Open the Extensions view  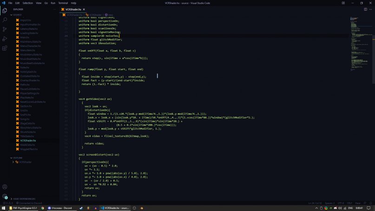(x=5, y=48)
